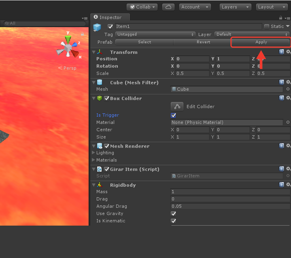291x258 pixels.
Task: Switch to the Inspector tab
Action: pos(110,17)
